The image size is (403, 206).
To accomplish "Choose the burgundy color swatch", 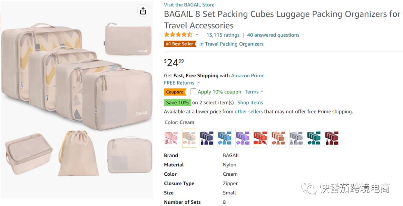I will tap(332, 138).
